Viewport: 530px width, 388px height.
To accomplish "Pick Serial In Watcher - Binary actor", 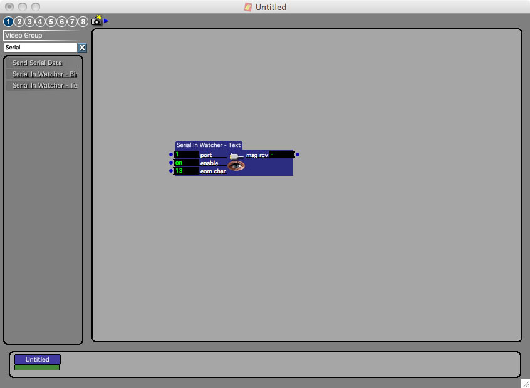I will (42, 74).
